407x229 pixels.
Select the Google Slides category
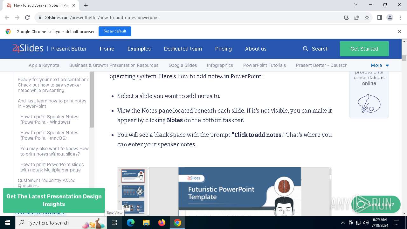click(183, 65)
